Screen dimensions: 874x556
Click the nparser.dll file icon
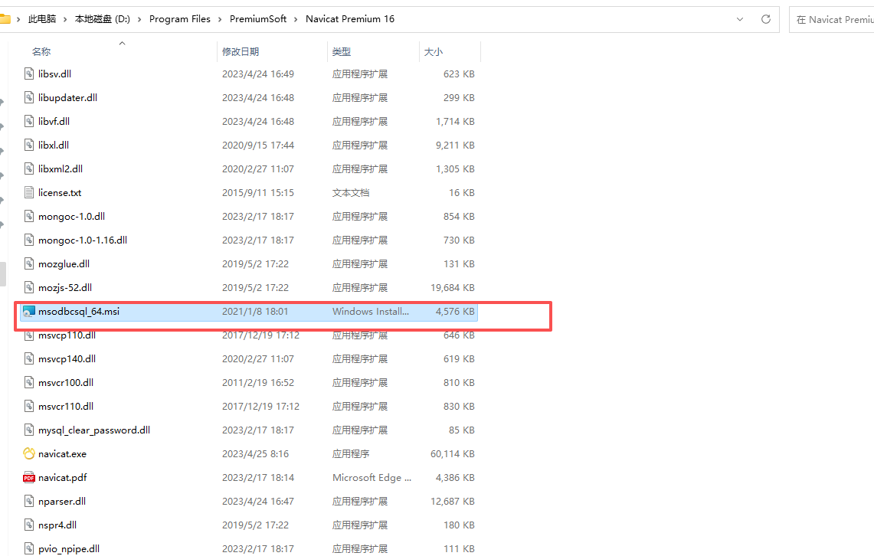point(29,502)
